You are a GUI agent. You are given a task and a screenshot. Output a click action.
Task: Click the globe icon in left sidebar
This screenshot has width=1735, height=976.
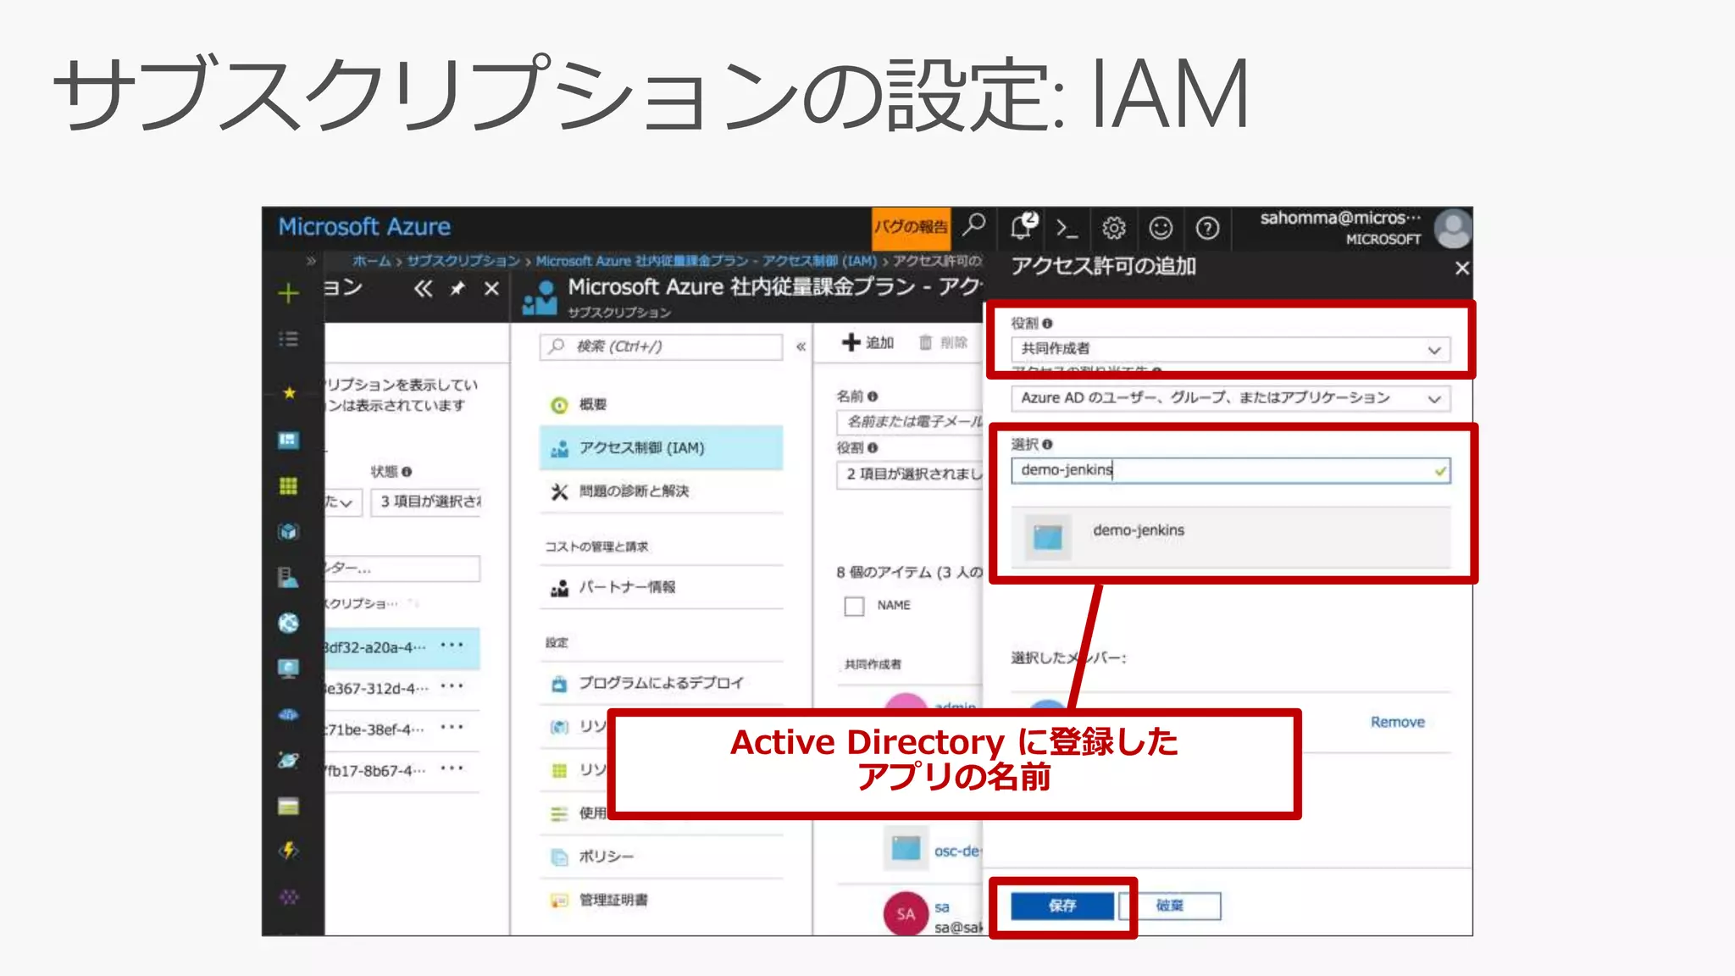pos(289,624)
